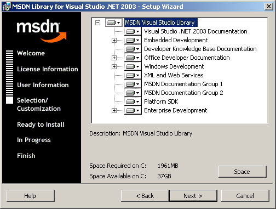Select the Platform SDK item

point(161,101)
